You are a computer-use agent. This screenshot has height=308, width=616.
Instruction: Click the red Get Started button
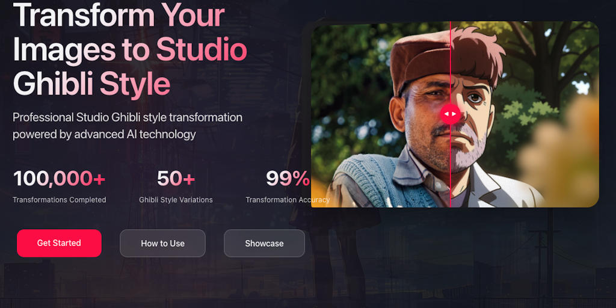point(59,243)
